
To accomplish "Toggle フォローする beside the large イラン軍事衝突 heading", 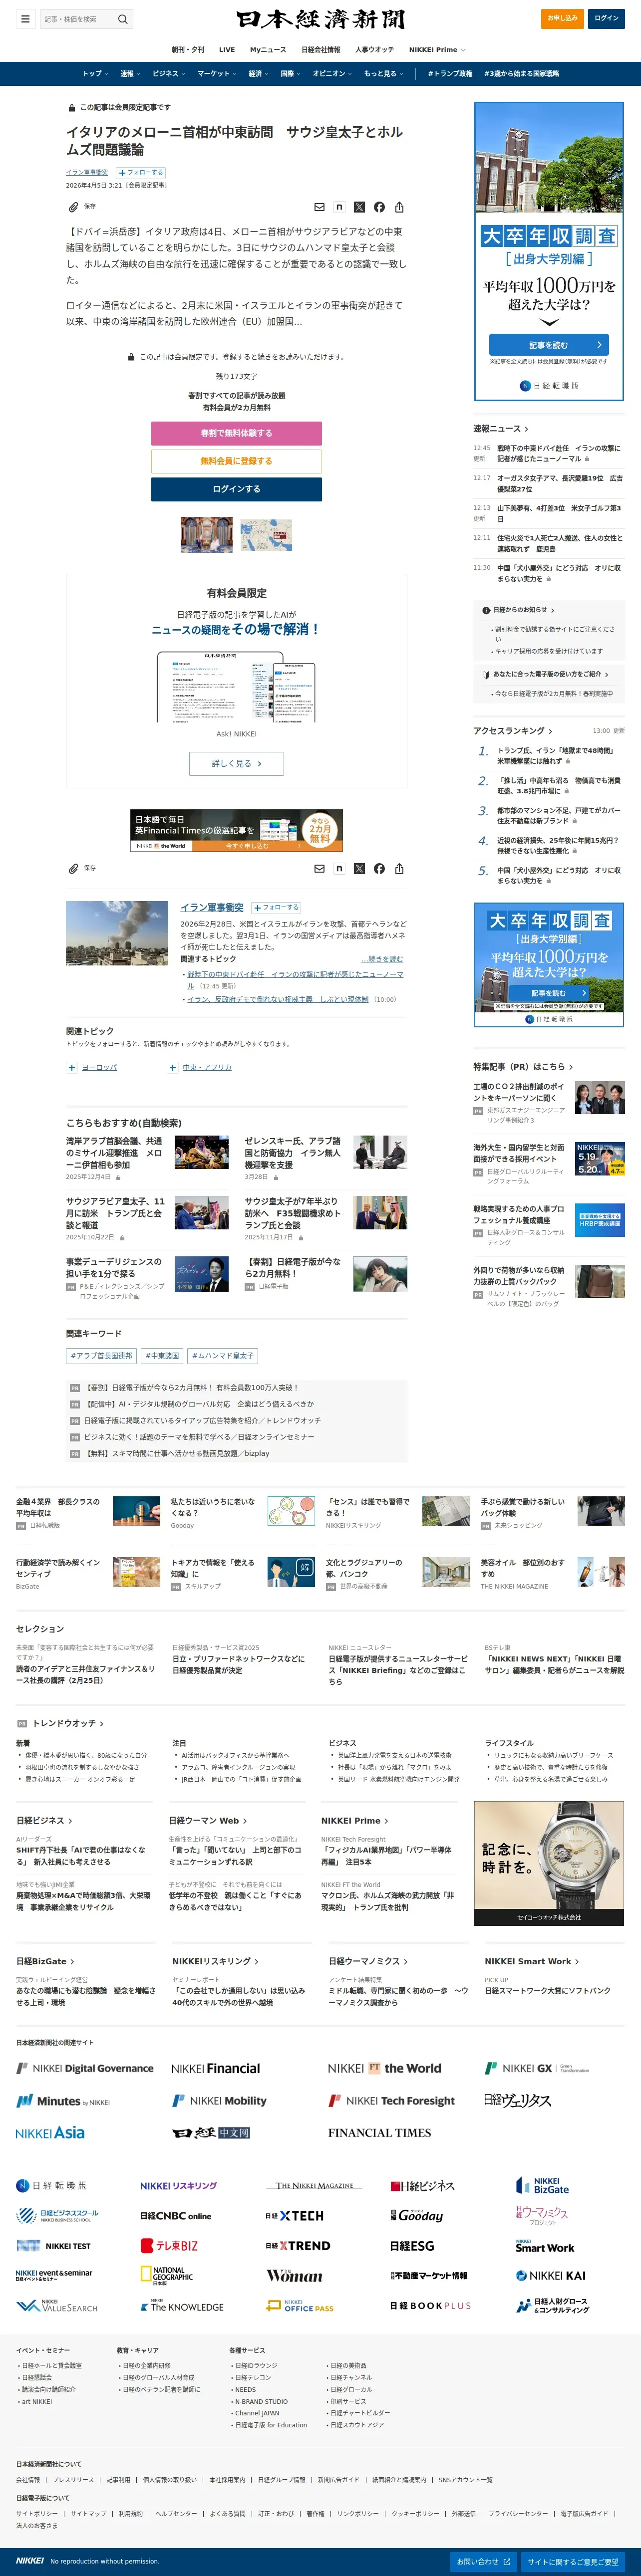I will [x=276, y=908].
